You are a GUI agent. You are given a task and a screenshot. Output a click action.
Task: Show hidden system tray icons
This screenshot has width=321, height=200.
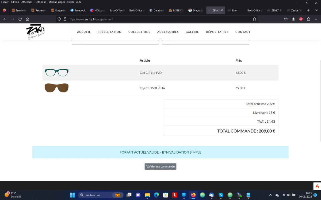pos(270,195)
